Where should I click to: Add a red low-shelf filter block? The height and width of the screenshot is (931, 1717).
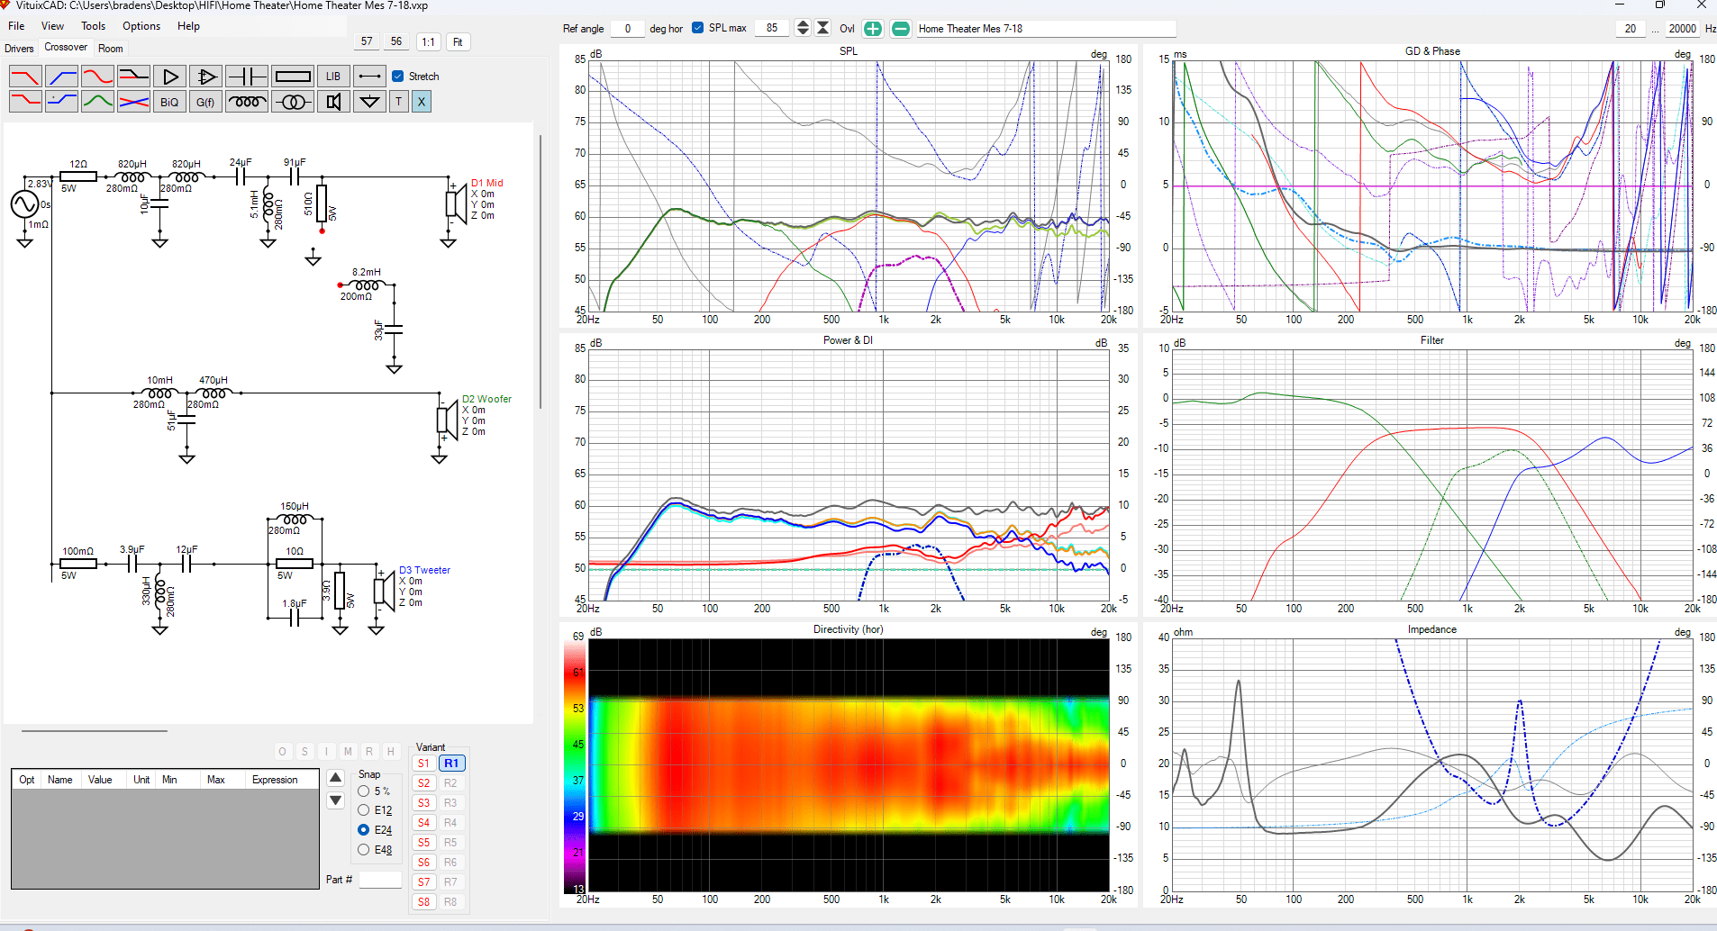pos(25,102)
